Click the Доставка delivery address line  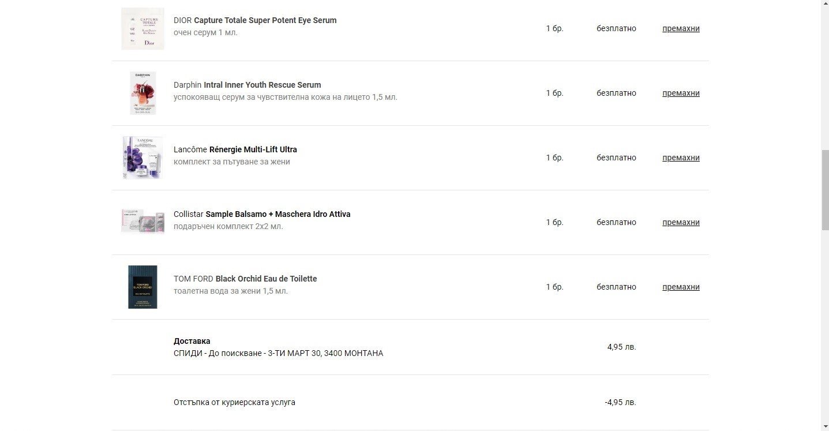[x=278, y=353]
